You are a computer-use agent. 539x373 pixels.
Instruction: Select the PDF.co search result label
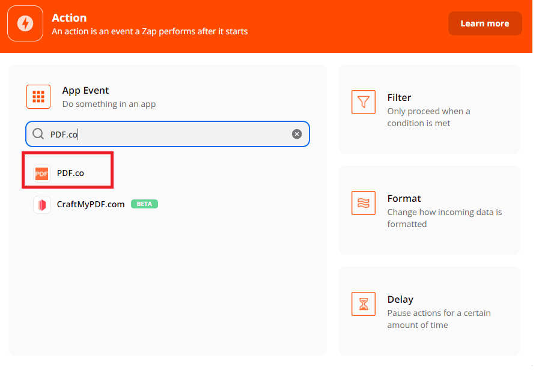pyautogui.click(x=70, y=173)
